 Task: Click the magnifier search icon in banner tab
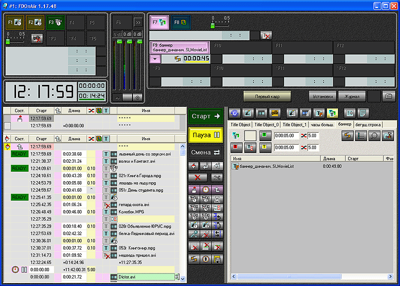(x=374, y=135)
